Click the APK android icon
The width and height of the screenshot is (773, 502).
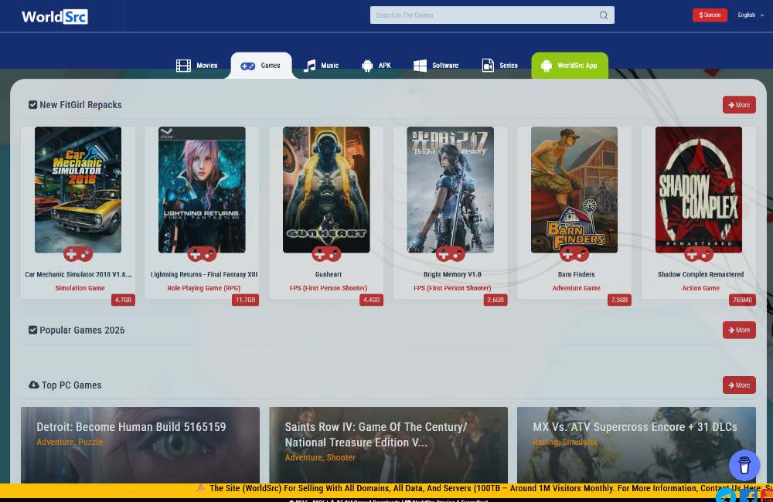(367, 66)
